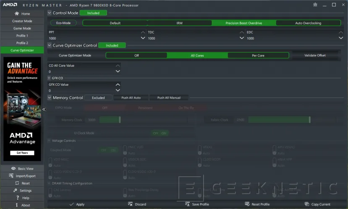Decrease PPT value with down arrow
The image size is (348, 209).
(143, 38)
